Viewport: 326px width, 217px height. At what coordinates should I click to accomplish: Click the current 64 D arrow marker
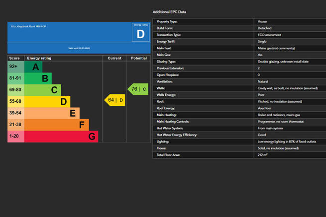pyautogui.click(x=115, y=100)
